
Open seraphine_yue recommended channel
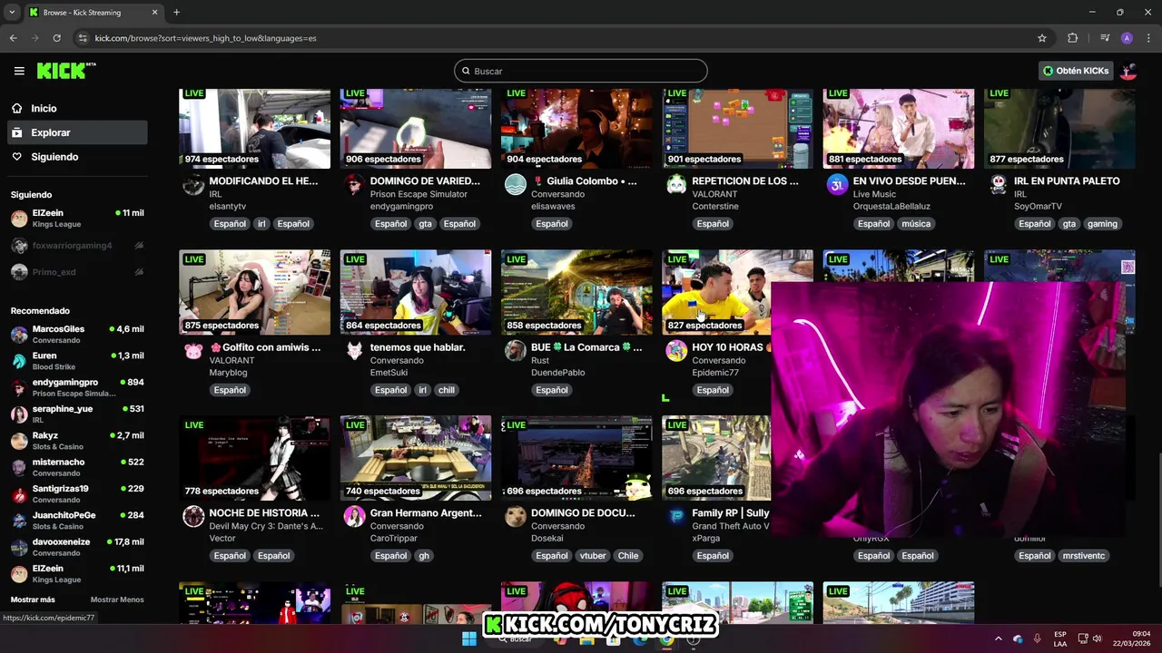pos(77,414)
